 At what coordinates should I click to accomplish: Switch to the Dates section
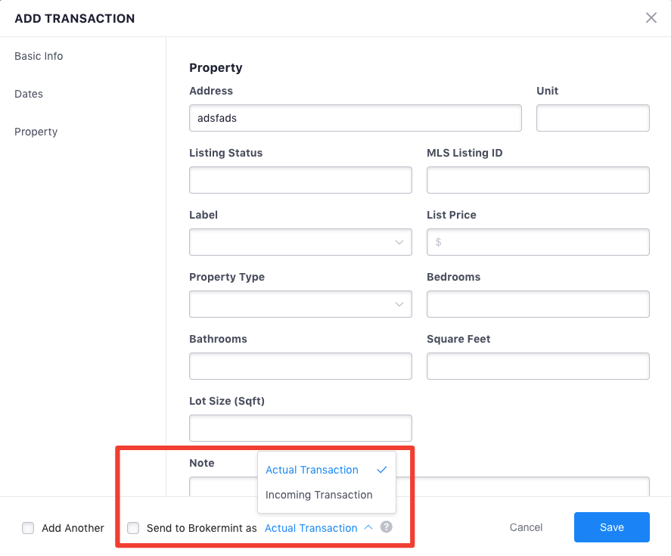point(29,94)
